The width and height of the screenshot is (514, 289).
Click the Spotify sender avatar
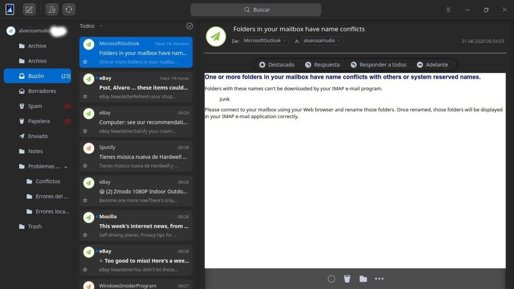pyautogui.click(x=89, y=148)
